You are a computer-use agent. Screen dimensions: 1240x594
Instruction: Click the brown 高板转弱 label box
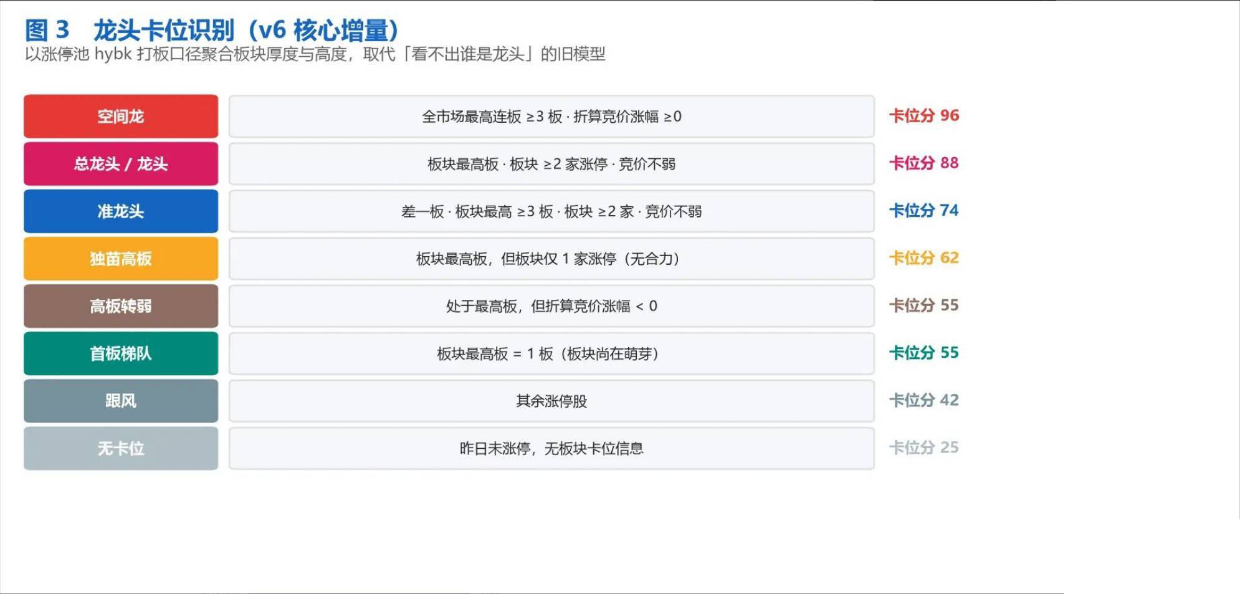[121, 306]
